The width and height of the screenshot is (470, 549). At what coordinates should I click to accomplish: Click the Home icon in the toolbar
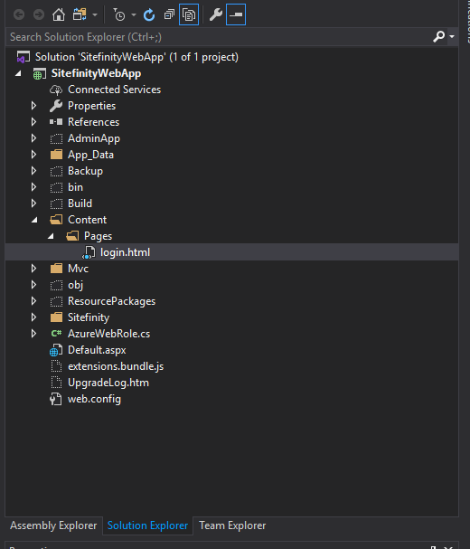coord(59,14)
